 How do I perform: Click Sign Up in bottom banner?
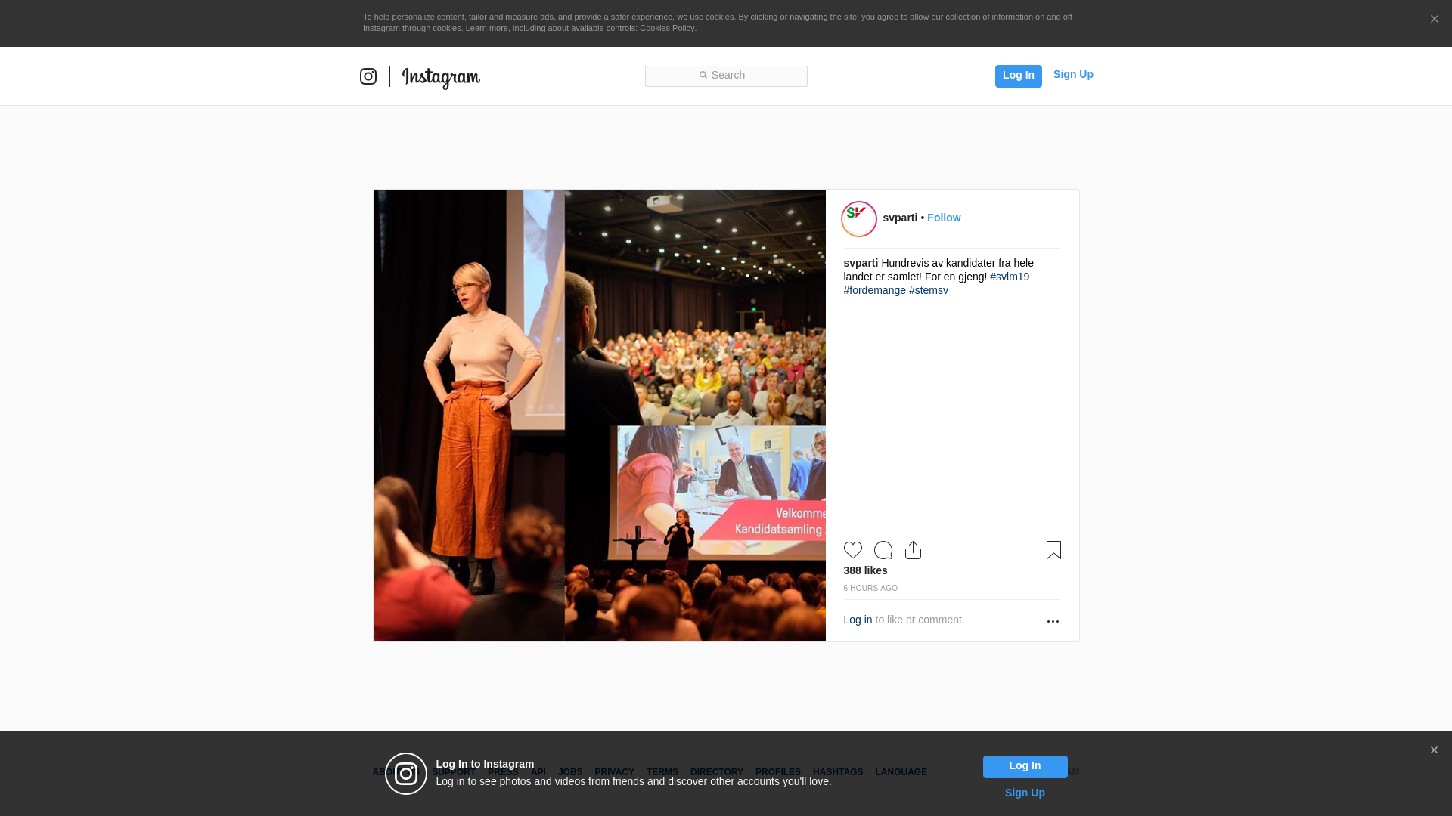pos(1025,793)
